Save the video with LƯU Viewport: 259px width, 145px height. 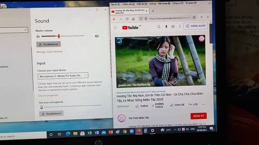[x=193, y=104]
